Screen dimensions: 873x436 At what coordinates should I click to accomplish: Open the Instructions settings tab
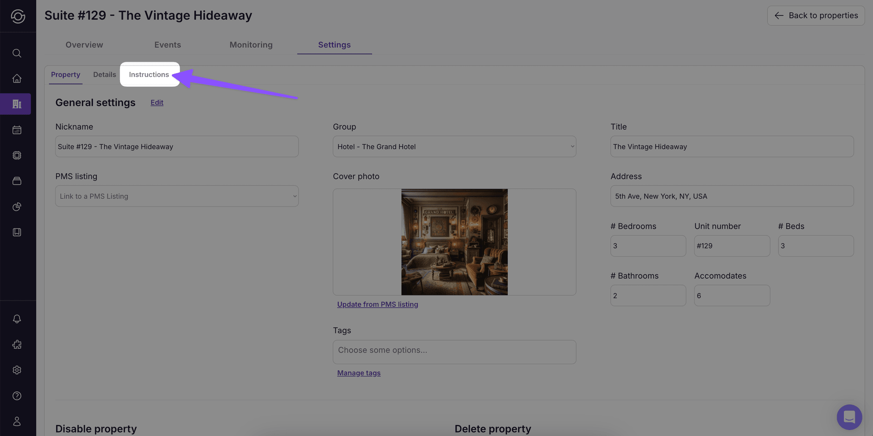[x=149, y=74]
